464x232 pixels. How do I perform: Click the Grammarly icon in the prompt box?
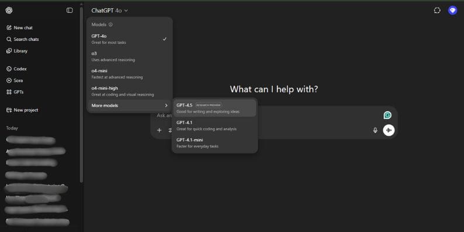[387, 115]
